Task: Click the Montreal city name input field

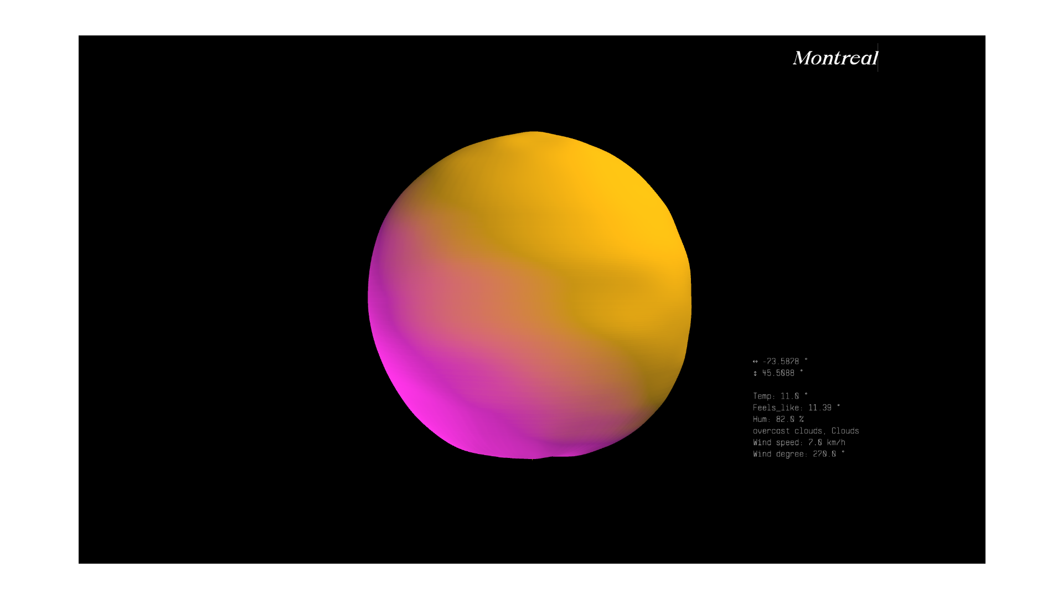Action: click(x=835, y=58)
